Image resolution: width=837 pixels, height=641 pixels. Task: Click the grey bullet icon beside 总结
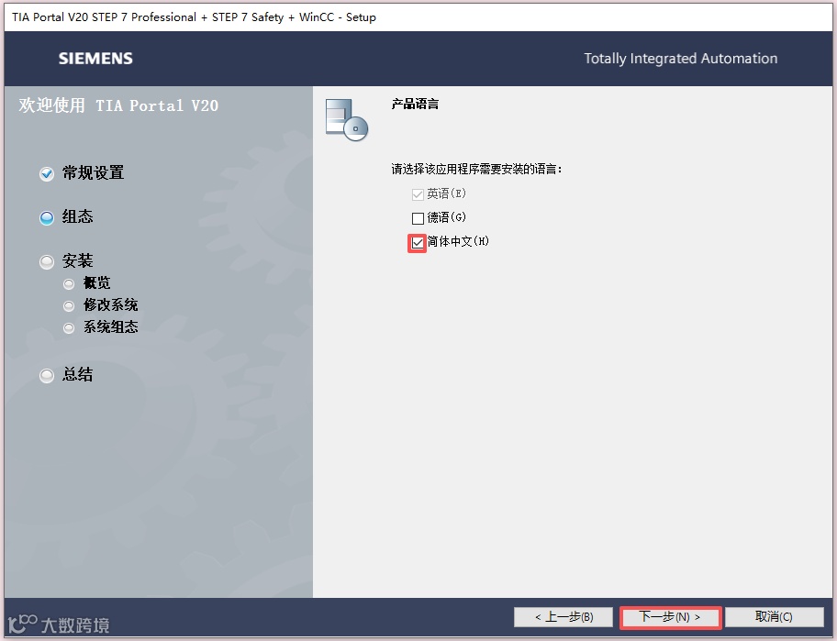click(47, 375)
